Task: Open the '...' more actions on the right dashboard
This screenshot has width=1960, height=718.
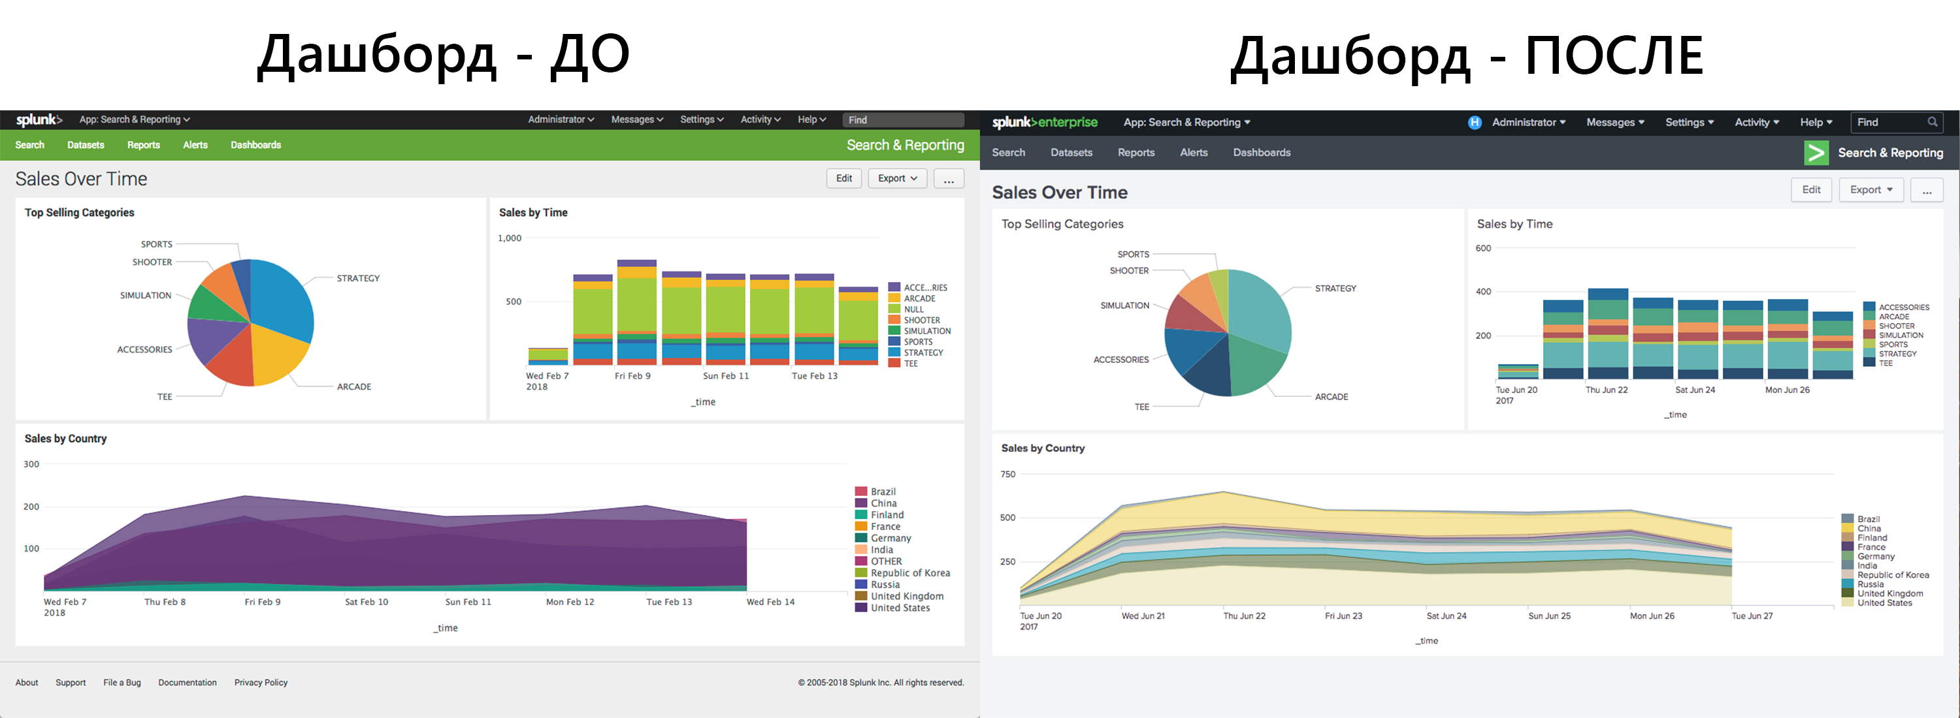Action: [x=1927, y=190]
